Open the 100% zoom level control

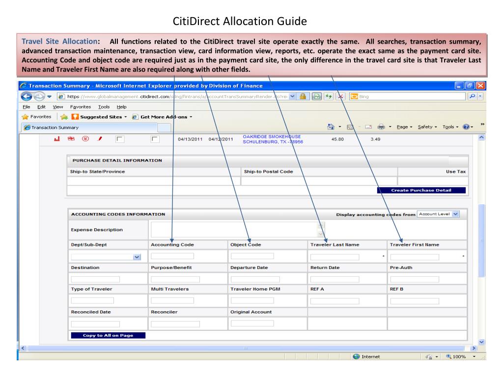(x=460, y=356)
